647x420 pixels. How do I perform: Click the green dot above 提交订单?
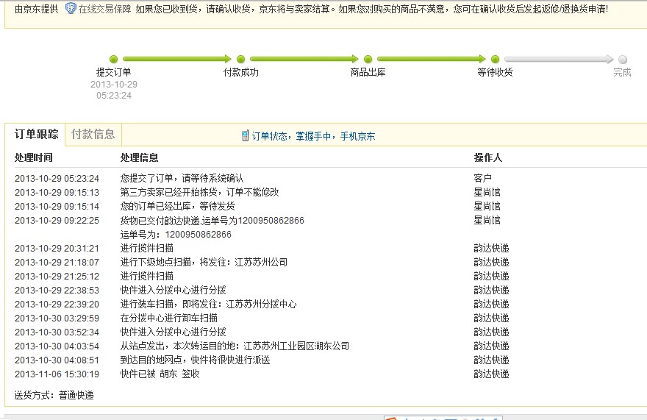point(113,60)
